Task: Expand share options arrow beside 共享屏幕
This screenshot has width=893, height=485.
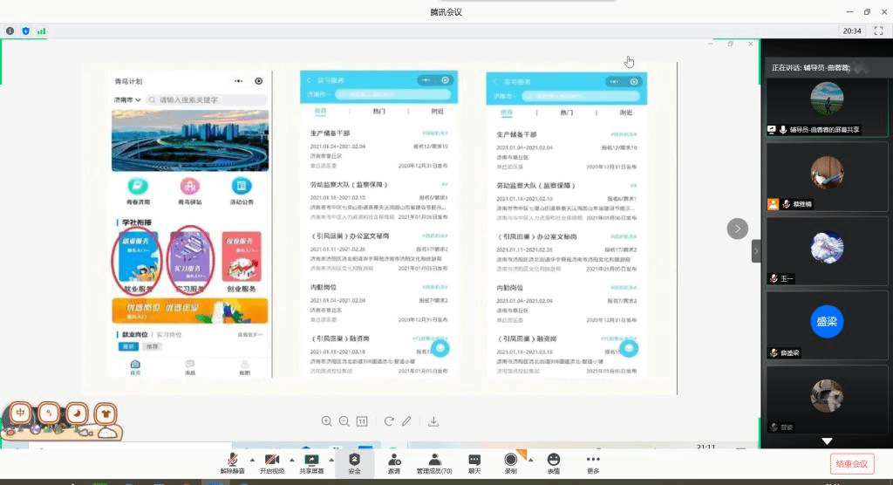Action: pyautogui.click(x=331, y=460)
